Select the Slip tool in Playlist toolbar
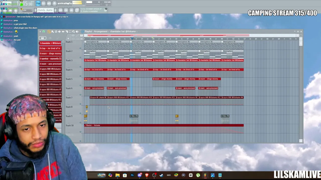Viewport: 321px width, 180px height. click(x=63, y=31)
